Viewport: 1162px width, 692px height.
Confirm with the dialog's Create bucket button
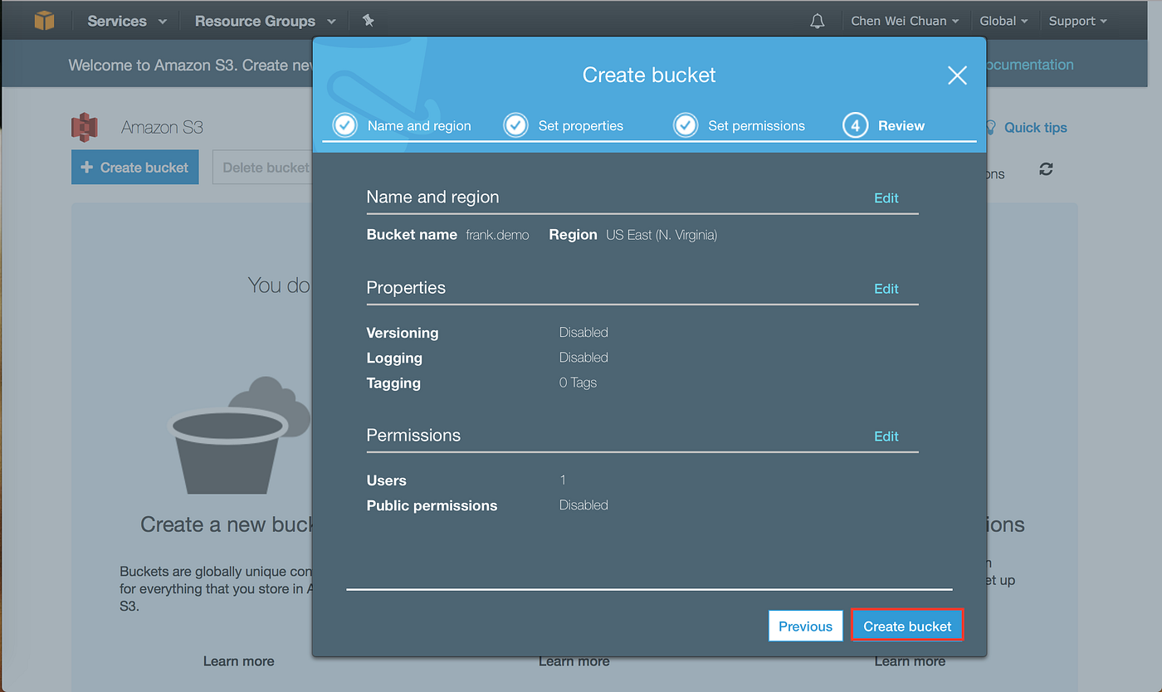click(x=907, y=626)
